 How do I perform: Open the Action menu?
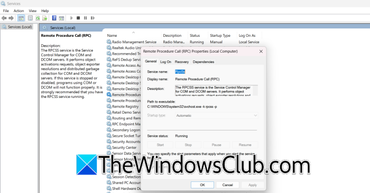[x=18, y=11]
